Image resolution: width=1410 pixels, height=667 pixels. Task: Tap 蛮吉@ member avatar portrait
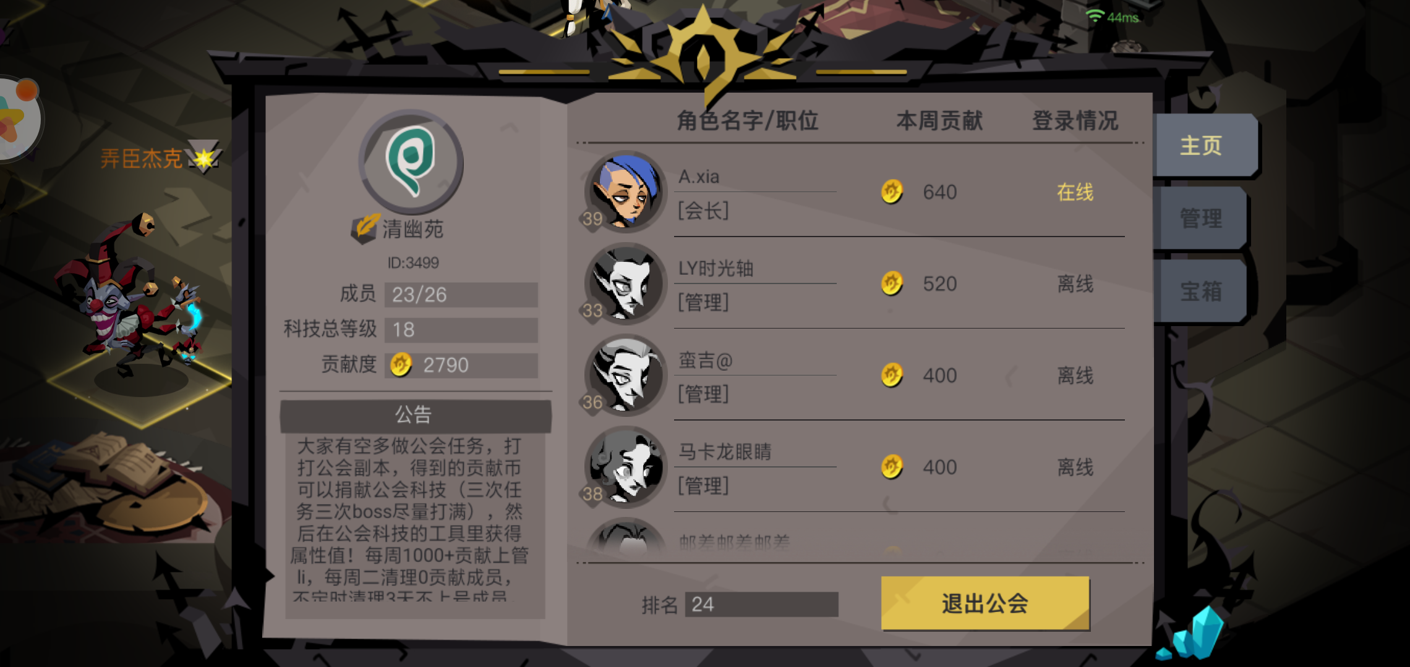tap(625, 375)
